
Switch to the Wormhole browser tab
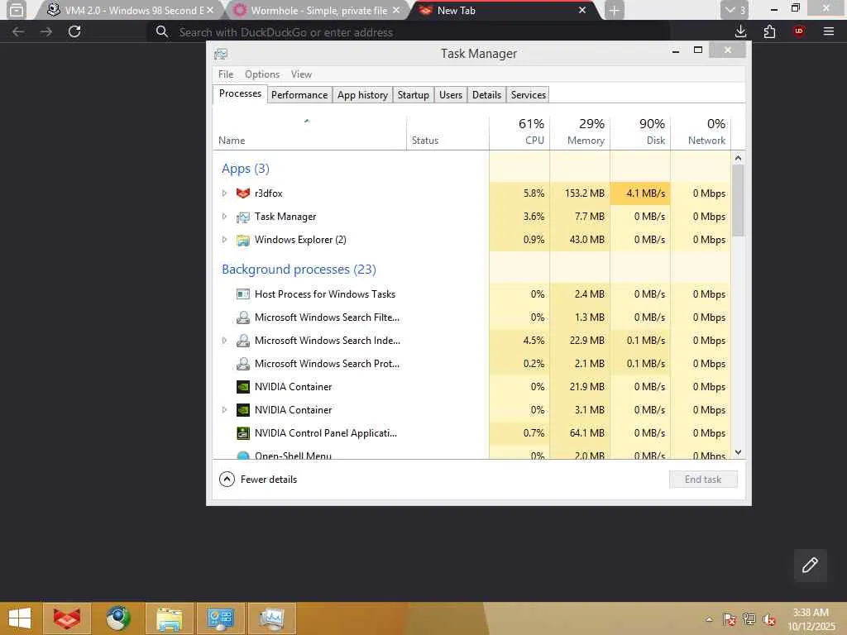pyautogui.click(x=317, y=10)
